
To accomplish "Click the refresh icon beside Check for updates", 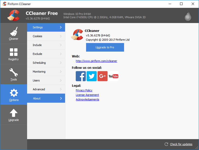I will tap(166, 144).
